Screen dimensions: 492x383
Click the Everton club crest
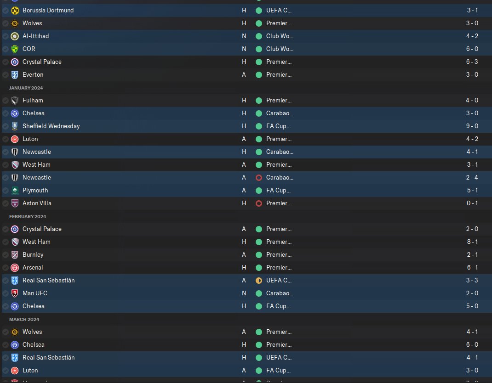(15, 74)
